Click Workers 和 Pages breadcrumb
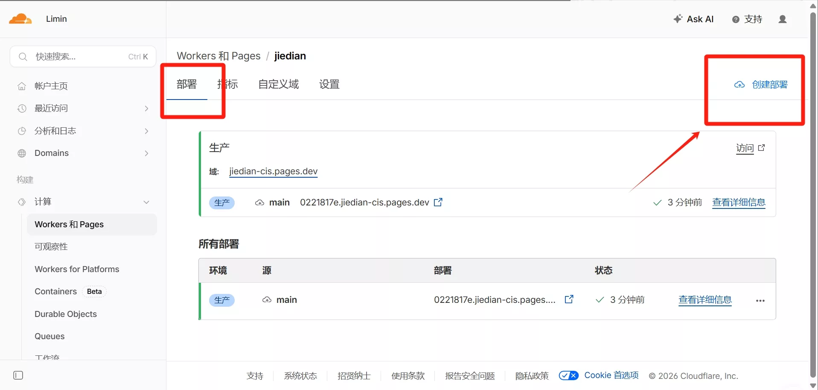The height and width of the screenshot is (390, 818). coord(218,56)
